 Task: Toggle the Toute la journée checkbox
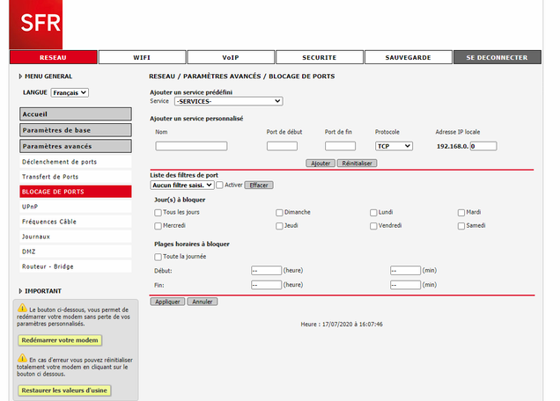click(x=158, y=257)
